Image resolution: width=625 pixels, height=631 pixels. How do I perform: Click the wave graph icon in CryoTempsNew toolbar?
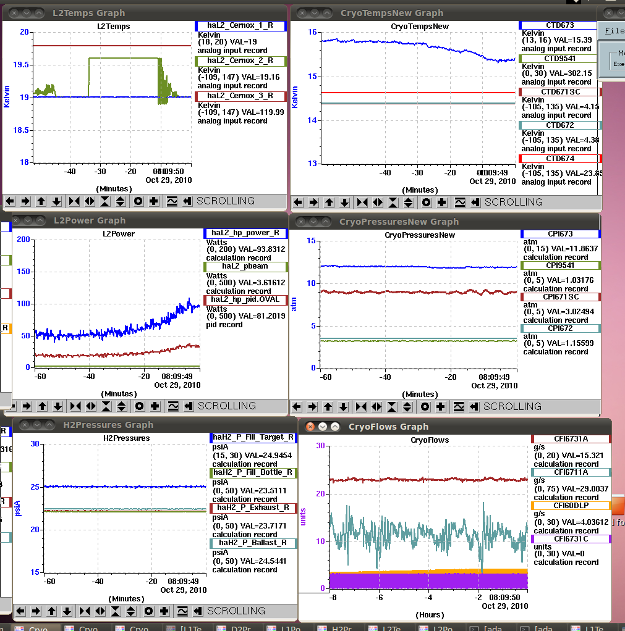(460, 203)
